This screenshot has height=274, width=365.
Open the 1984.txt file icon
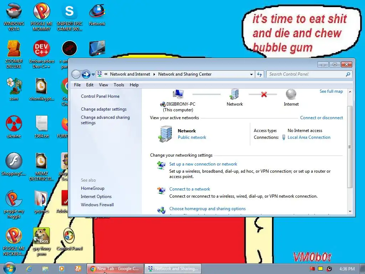click(41, 127)
